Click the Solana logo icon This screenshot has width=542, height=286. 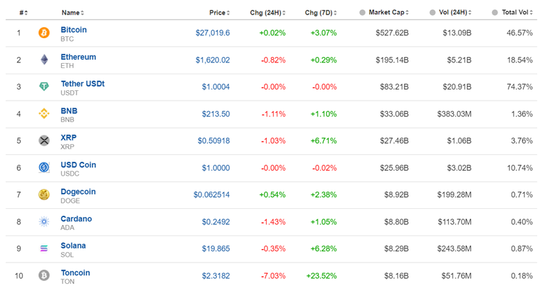(x=44, y=249)
